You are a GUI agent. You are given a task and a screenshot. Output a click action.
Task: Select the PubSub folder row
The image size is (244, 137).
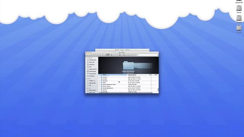(128, 79)
